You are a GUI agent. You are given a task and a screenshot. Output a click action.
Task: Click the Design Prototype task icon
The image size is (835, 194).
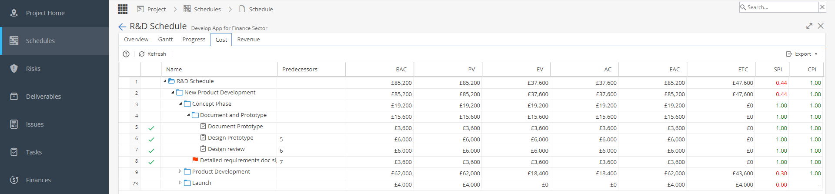tap(203, 137)
